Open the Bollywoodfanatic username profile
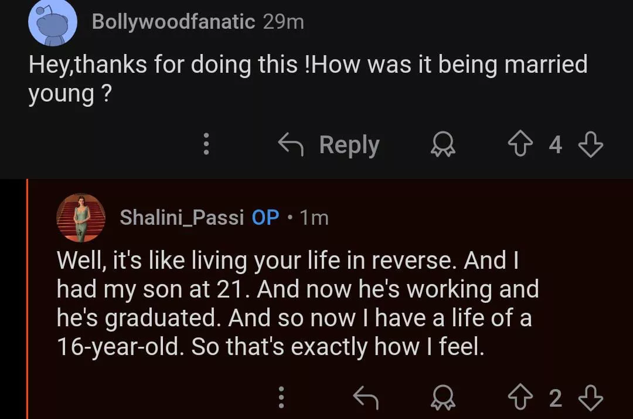 (x=173, y=22)
